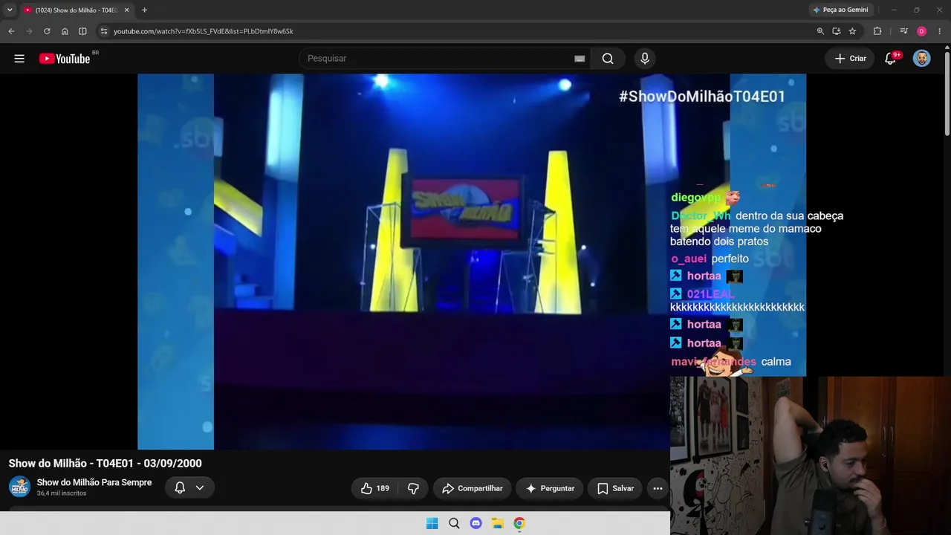Start voice search with the microphone
The width and height of the screenshot is (951, 535).
point(645,59)
